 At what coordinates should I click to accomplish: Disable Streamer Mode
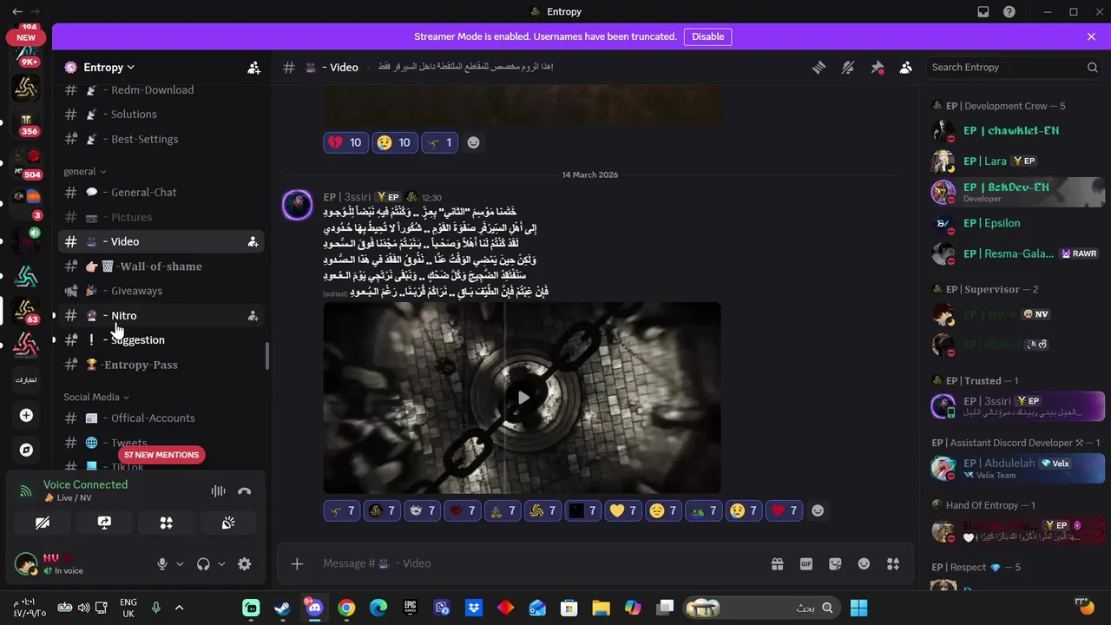pyautogui.click(x=707, y=36)
